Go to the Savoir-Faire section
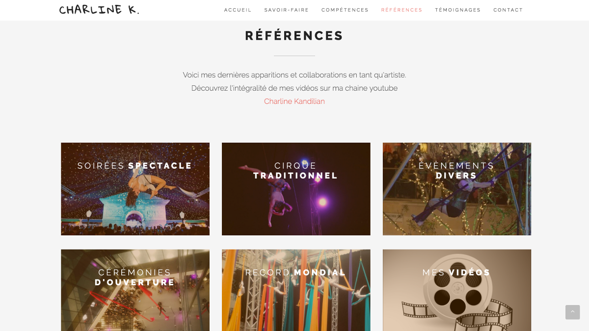 287,10
